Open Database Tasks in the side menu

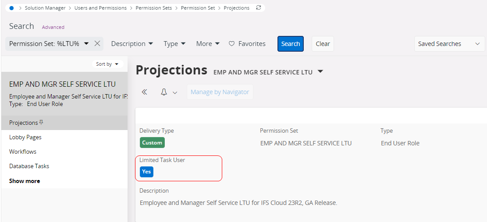point(29,166)
